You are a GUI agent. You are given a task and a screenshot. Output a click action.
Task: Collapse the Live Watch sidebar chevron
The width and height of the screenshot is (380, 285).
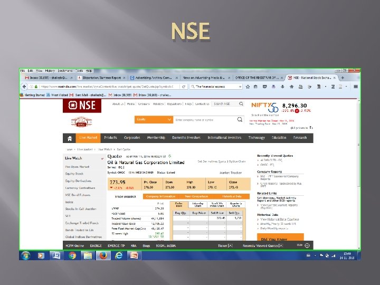102,158
